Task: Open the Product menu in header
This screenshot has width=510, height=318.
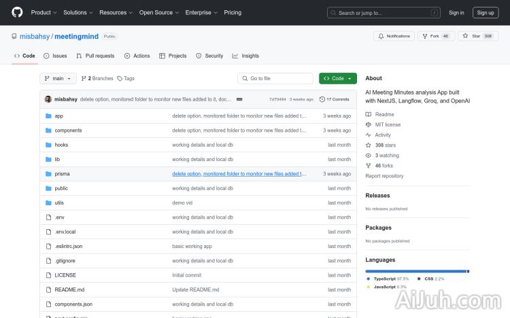Action: (x=44, y=12)
